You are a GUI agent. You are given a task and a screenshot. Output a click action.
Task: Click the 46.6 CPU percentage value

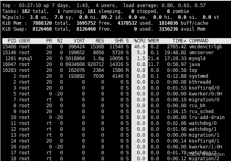click(x=140, y=47)
